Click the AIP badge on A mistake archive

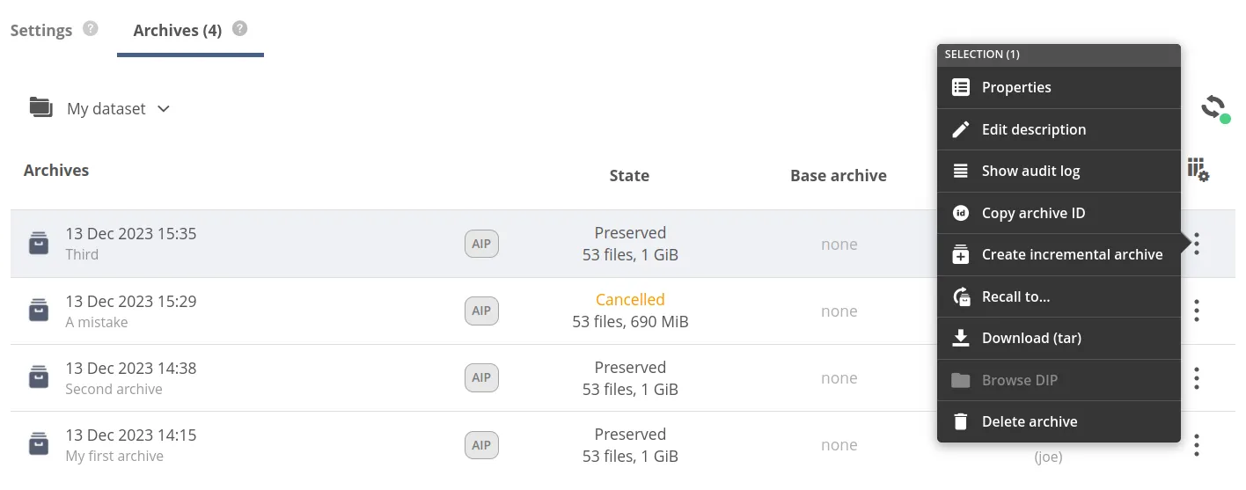tap(481, 311)
